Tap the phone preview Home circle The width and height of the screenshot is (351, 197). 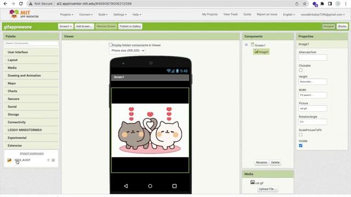coord(150,186)
